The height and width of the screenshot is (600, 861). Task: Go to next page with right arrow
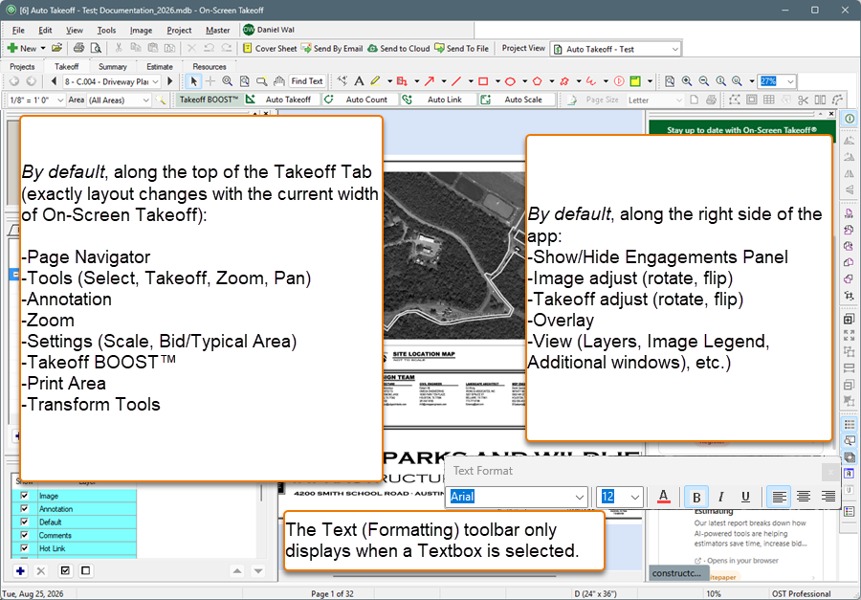170,81
